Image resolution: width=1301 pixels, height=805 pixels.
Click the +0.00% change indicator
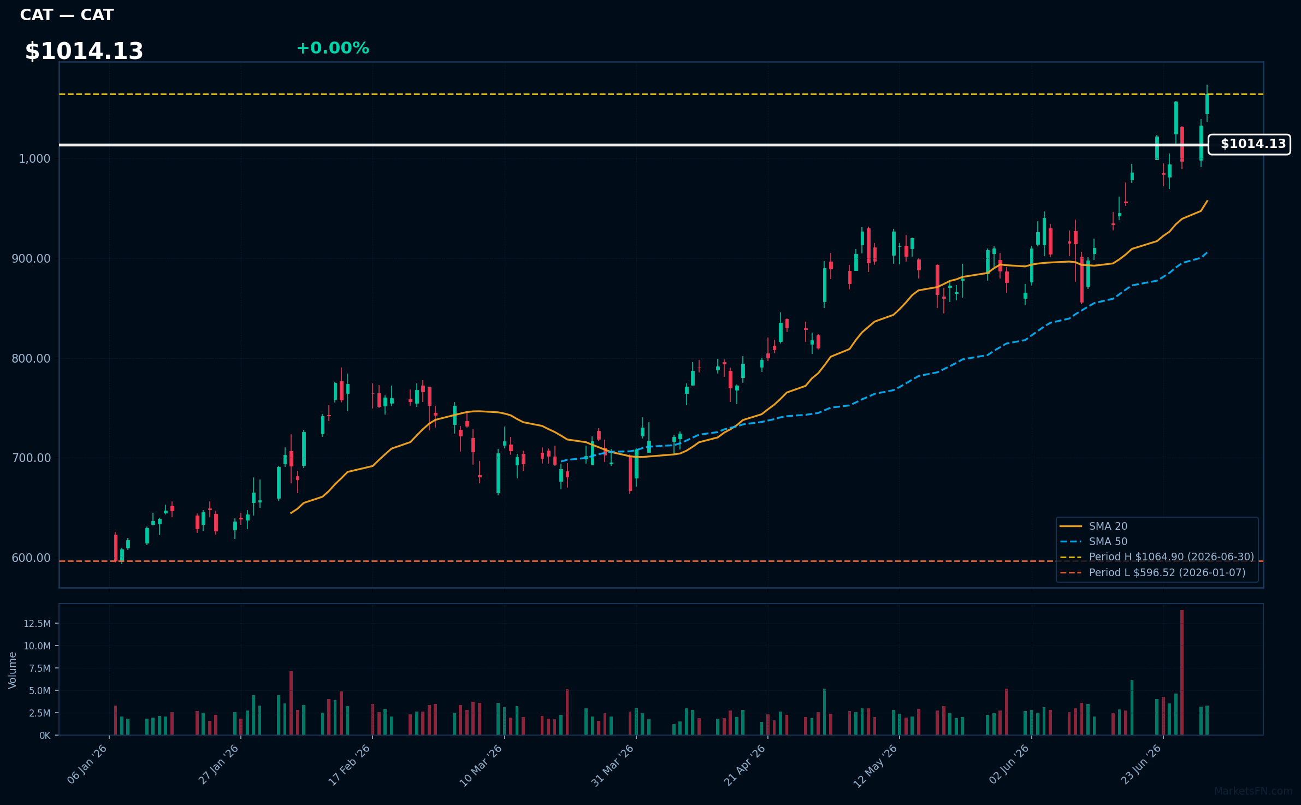click(333, 48)
